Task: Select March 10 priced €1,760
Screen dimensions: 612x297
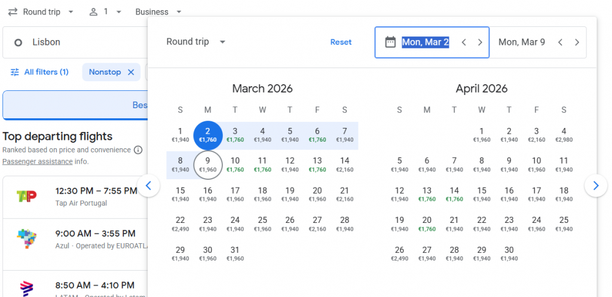Action: (x=235, y=165)
